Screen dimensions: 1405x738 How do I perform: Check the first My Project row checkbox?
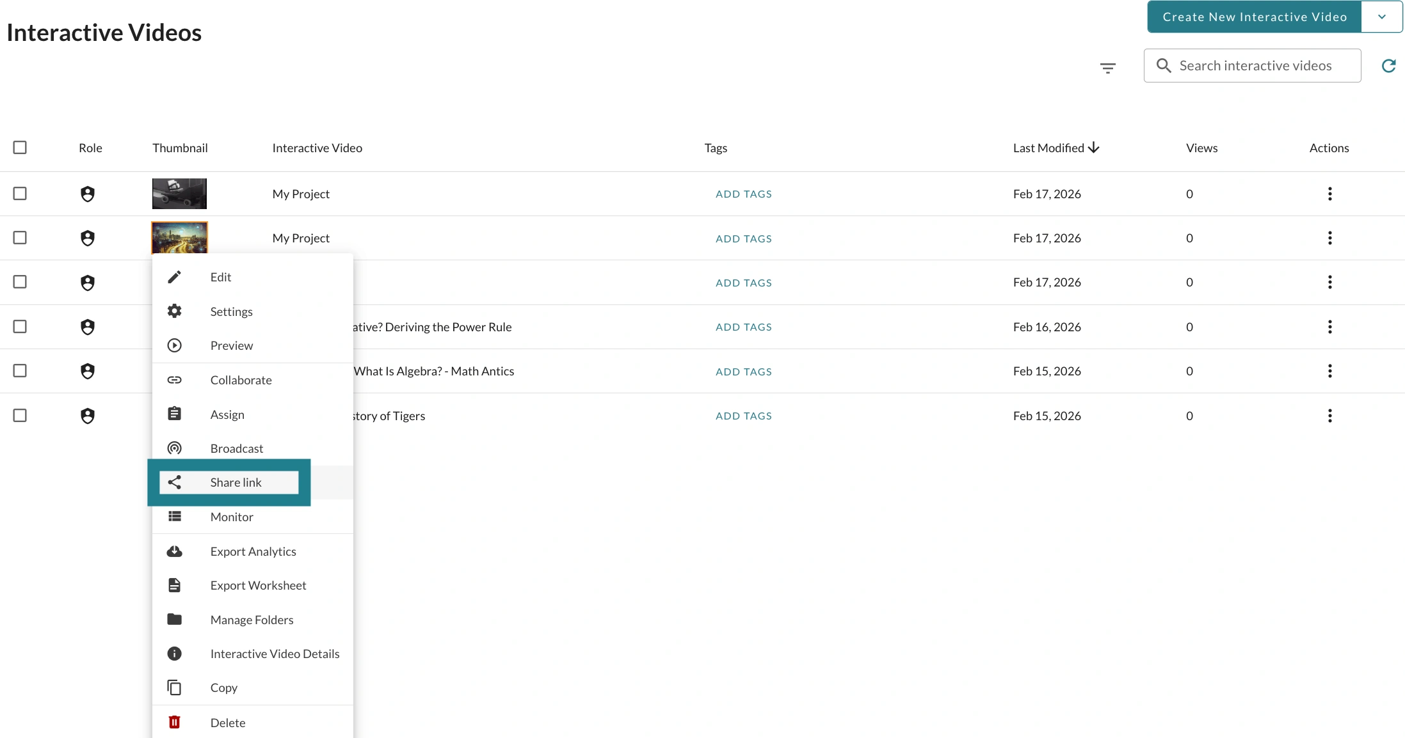click(20, 193)
